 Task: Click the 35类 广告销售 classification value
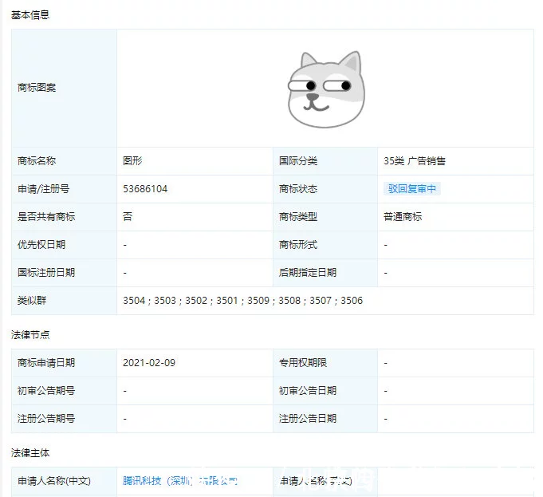[414, 161]
